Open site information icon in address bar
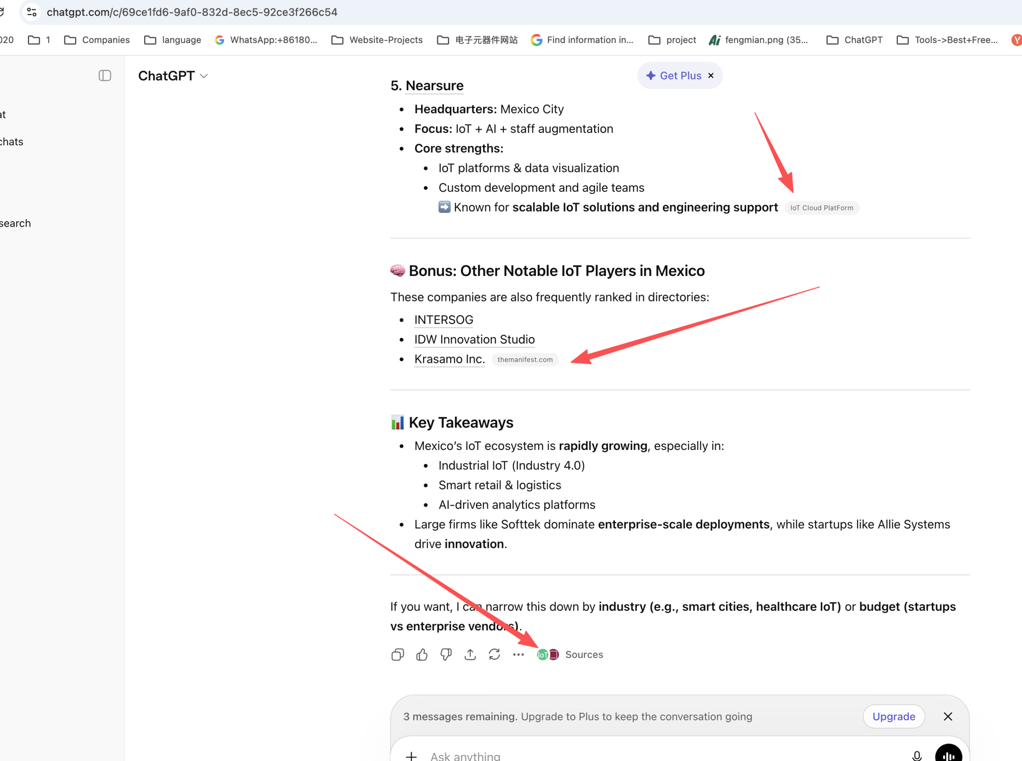Image resolution: width=1022 pixels, height=761 pixels. [x=32, y=12]
